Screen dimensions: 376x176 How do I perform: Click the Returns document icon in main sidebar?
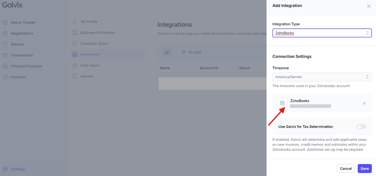[x=5, y=44]
